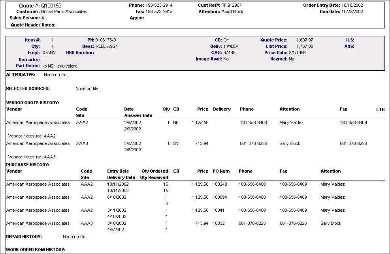
Task: Click the WORK ORDER BOM HISTORY heading
Action: (35, 250)
